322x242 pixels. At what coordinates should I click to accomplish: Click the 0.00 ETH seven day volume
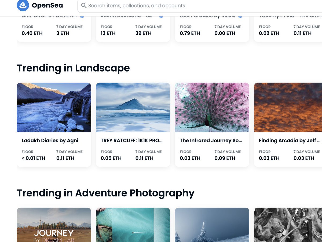point(225,33)
